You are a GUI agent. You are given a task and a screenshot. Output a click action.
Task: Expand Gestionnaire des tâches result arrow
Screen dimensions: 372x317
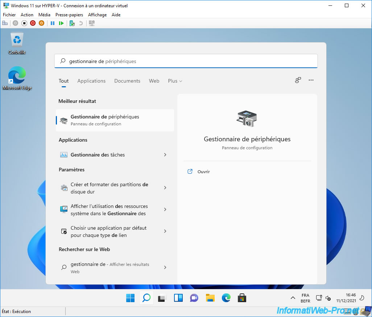click(x=165, y=155)
